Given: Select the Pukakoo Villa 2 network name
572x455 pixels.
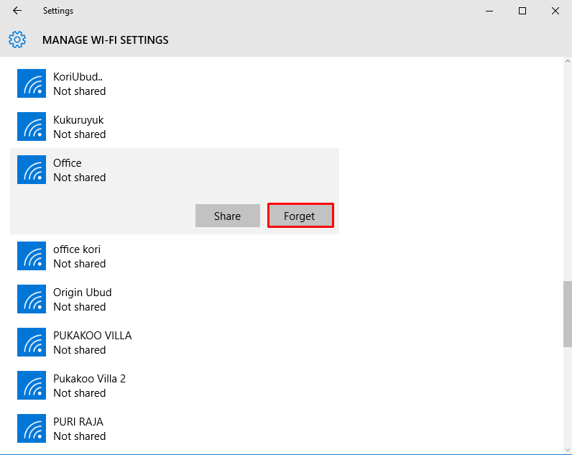Looking at the screenshot, I should [89, 378].
